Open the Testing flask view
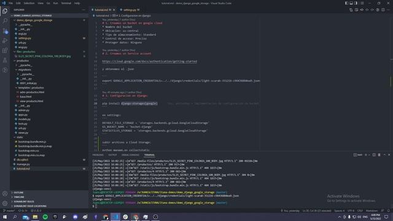 point(5,60)
